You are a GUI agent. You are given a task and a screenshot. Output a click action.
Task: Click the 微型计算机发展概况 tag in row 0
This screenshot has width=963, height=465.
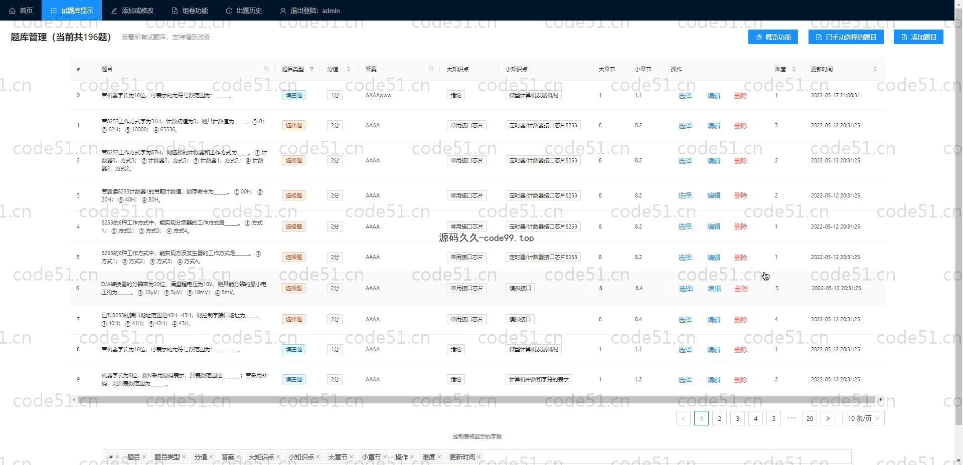tap(533, 95)
